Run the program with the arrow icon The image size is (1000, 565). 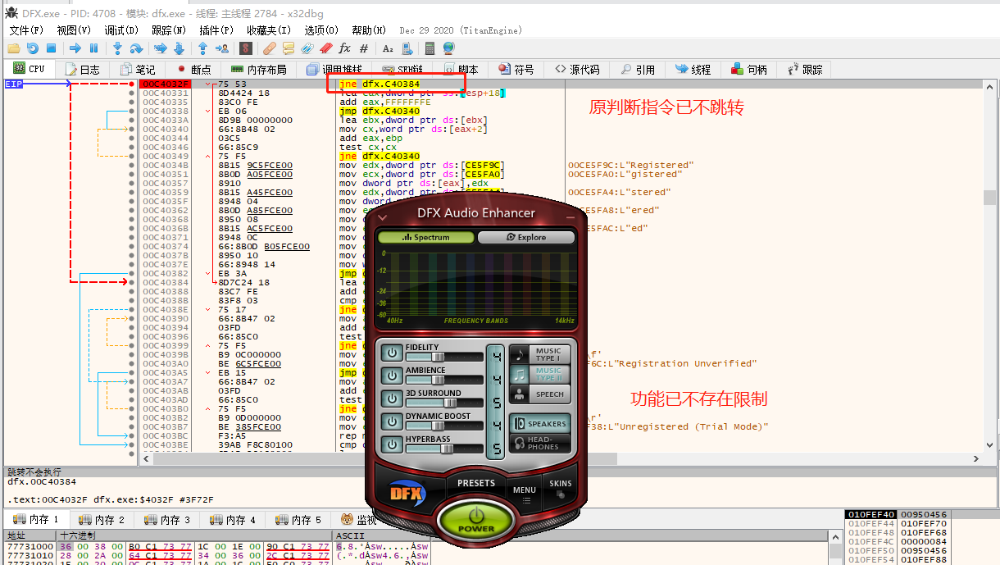coord(76,48)
